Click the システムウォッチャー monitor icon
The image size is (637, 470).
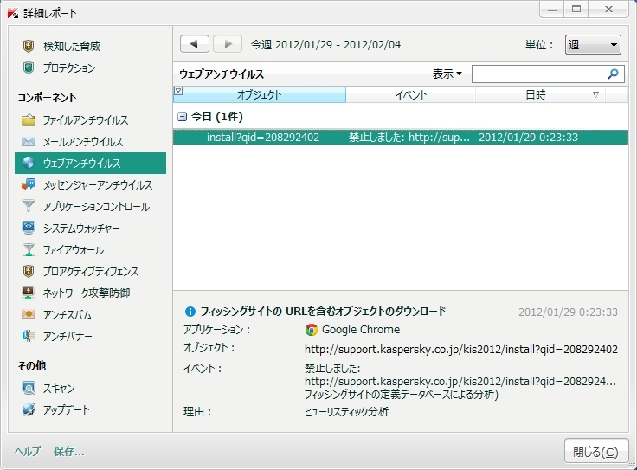(29, 228)
